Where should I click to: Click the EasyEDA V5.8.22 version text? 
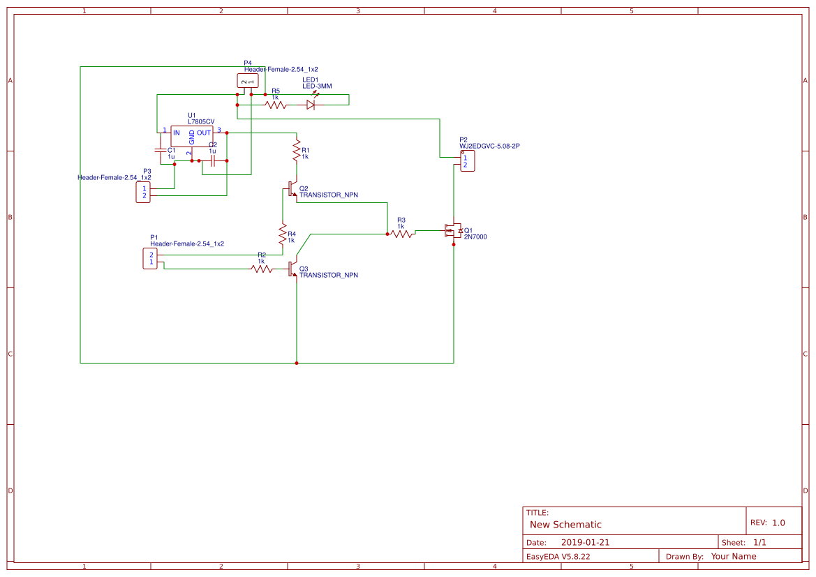[x=559, y=556]
